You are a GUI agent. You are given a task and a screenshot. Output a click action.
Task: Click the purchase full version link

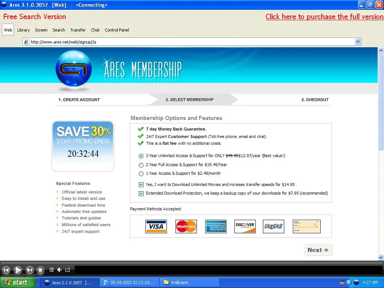tap(324, 16)
